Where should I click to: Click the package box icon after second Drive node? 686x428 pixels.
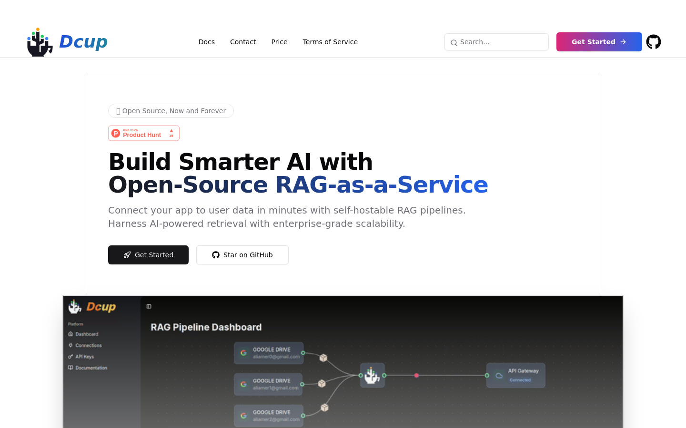(x=322, y=383)
